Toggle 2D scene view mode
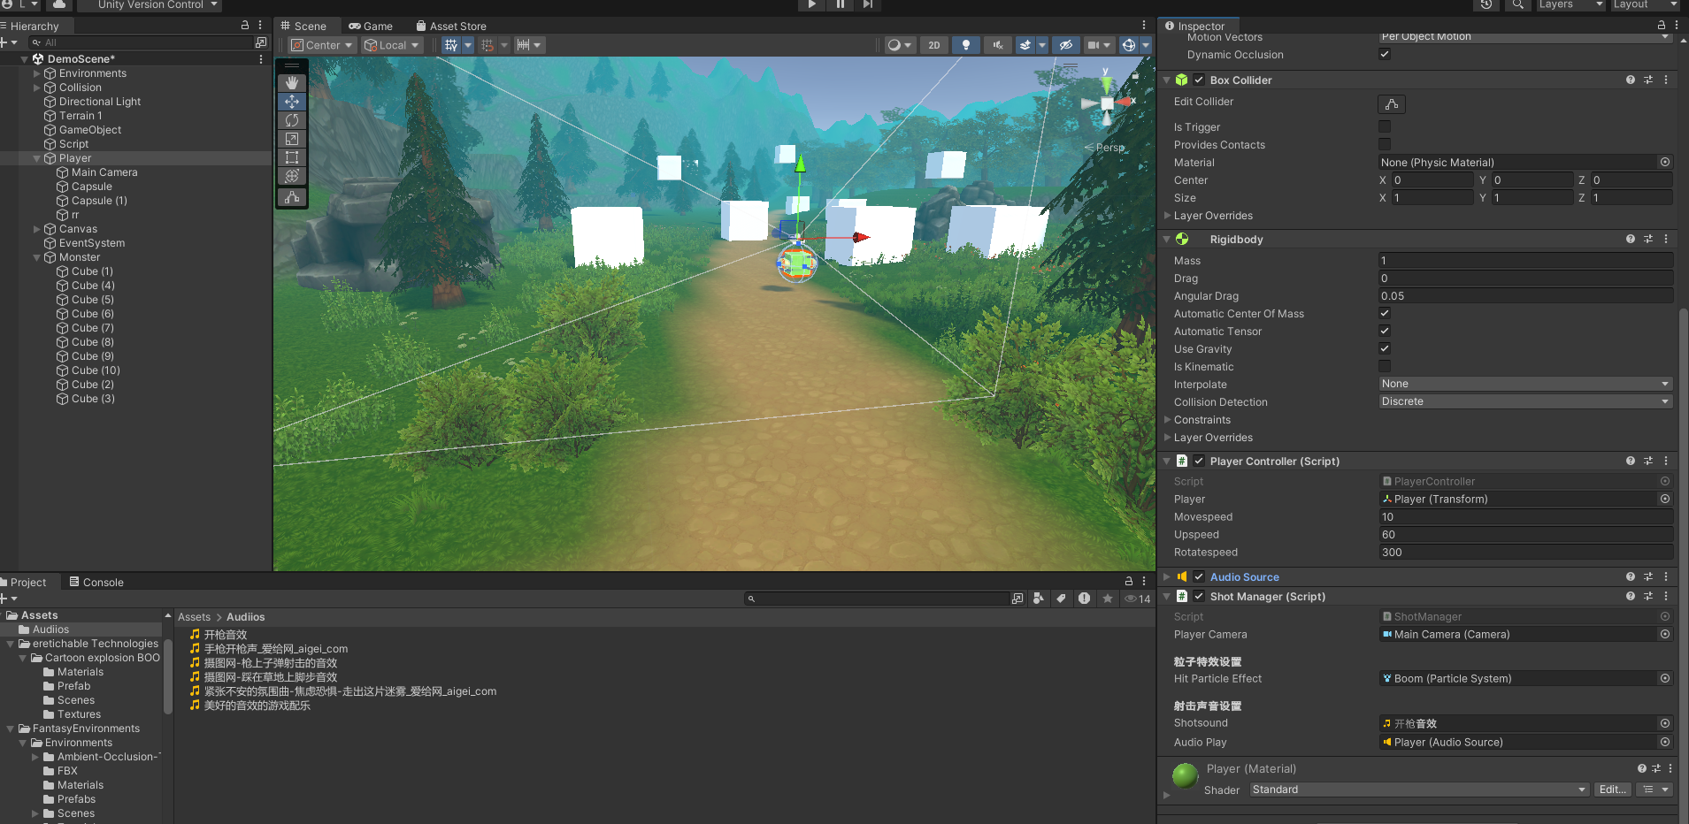 click(934, 45)
